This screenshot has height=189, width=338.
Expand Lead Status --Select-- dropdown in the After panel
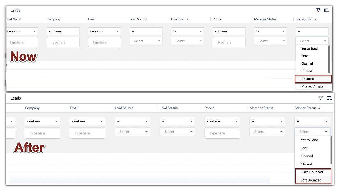point(177,132)
